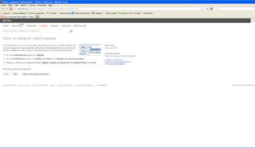
Task: Open the Privacidade e Cookies footer link
Action: click(84, 85)
